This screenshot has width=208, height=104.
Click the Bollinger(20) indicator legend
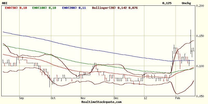(104, 8)
